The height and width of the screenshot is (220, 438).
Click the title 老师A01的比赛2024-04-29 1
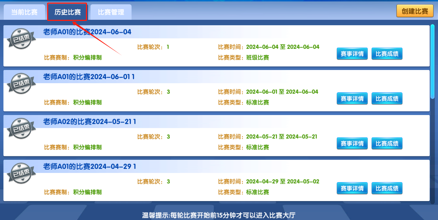point(89,166)
